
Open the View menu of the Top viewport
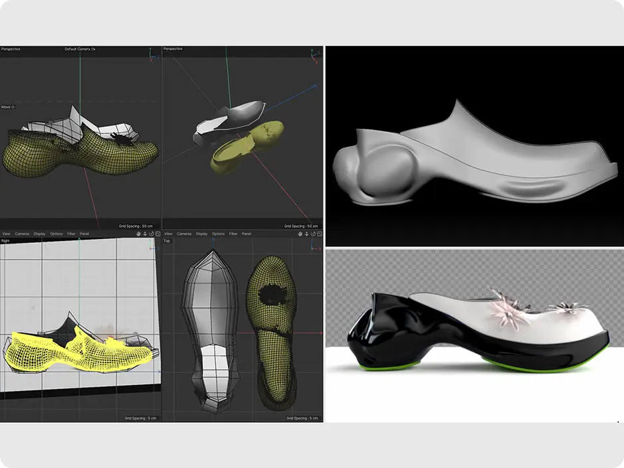(168, 234)
